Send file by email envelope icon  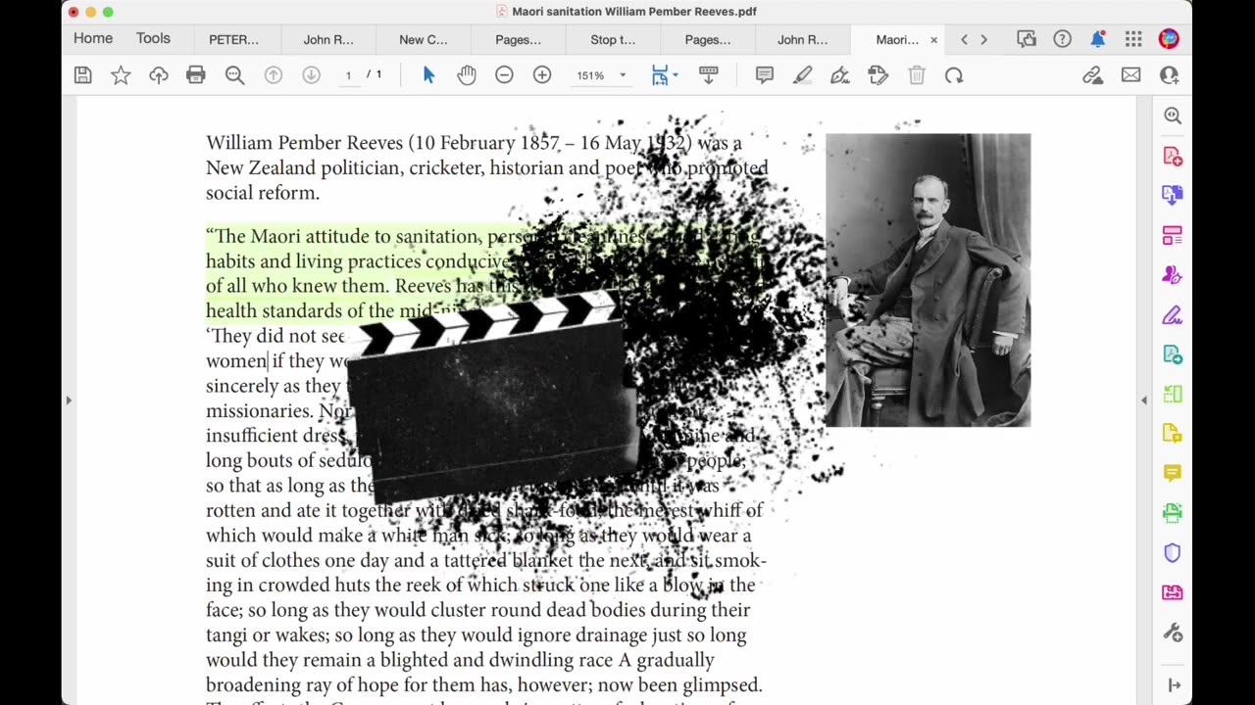pos(1130,75)
